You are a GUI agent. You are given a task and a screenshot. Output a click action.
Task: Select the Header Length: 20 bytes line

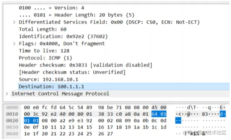click(x=76, y=15)
